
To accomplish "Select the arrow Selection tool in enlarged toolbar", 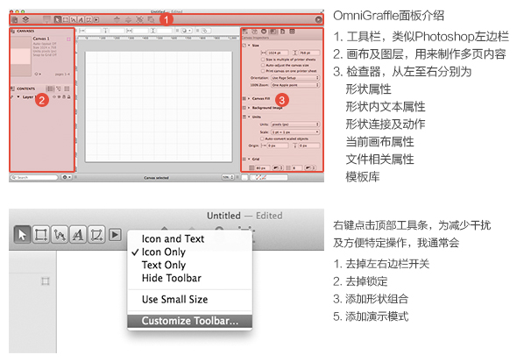I will (22, 235).
